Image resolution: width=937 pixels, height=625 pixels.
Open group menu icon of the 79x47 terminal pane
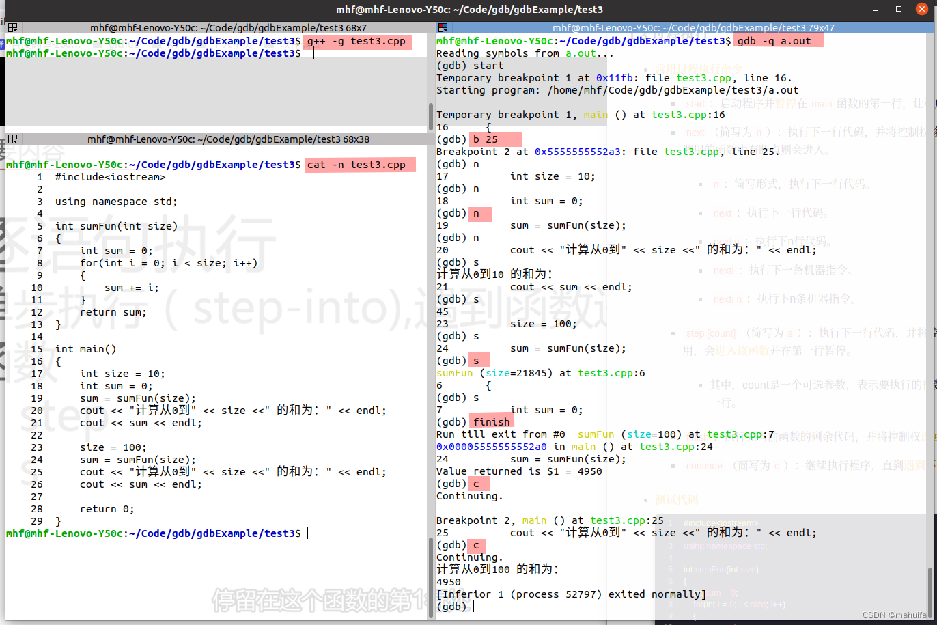click(443, 28)
